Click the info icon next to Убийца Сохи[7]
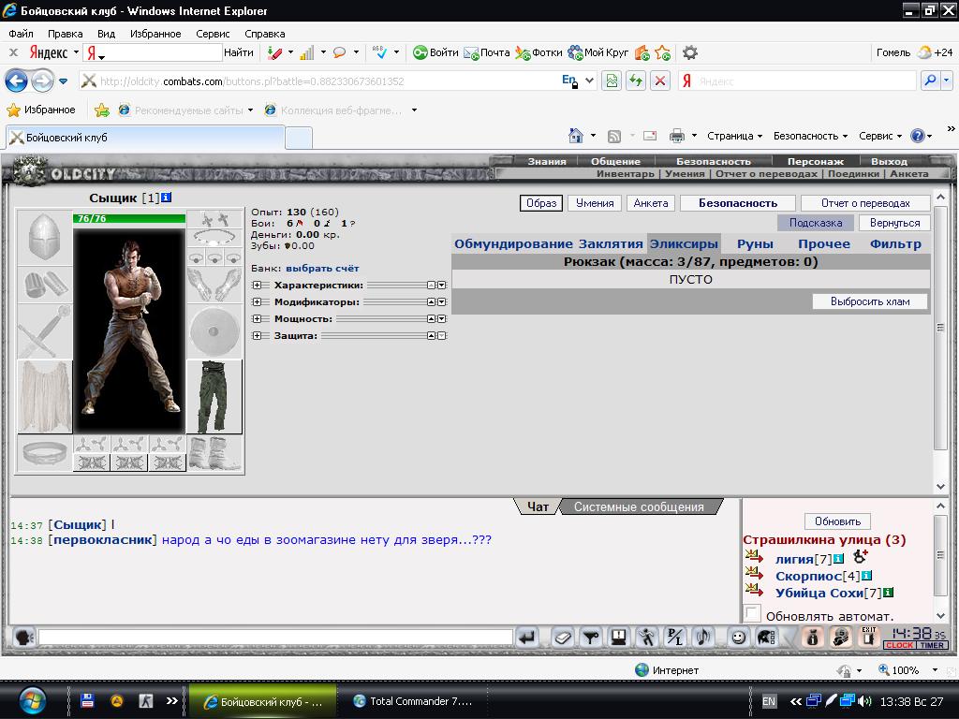This screenshot has width=959, height=719. [x=888, y=592]
